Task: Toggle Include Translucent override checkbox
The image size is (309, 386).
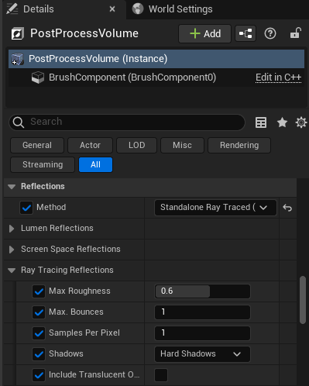Action: click(39, 375)
